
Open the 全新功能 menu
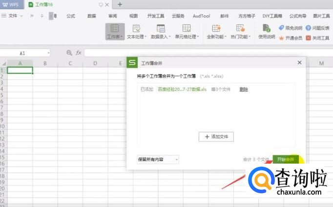(x=216, y=32)
